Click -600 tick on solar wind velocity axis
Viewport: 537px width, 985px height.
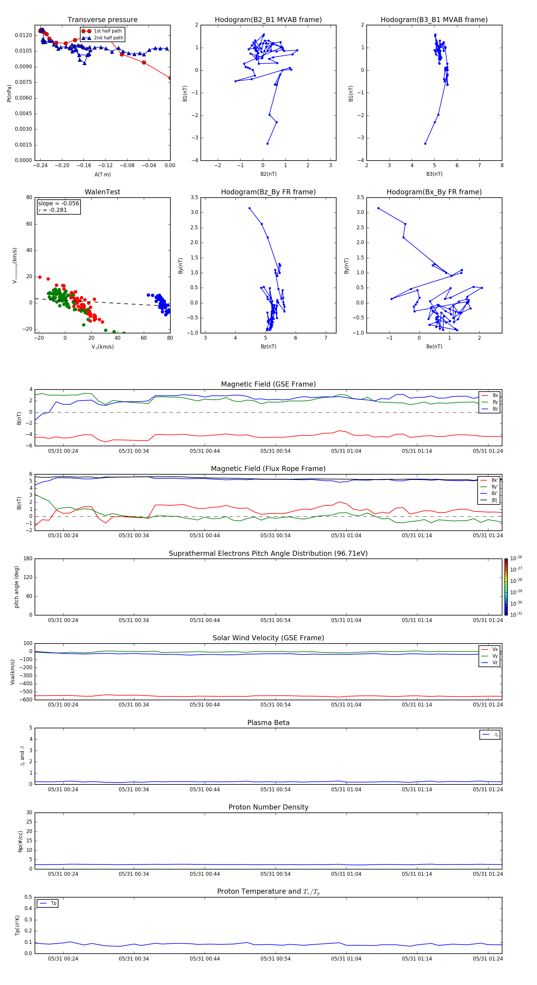click(x=26, y=700)
